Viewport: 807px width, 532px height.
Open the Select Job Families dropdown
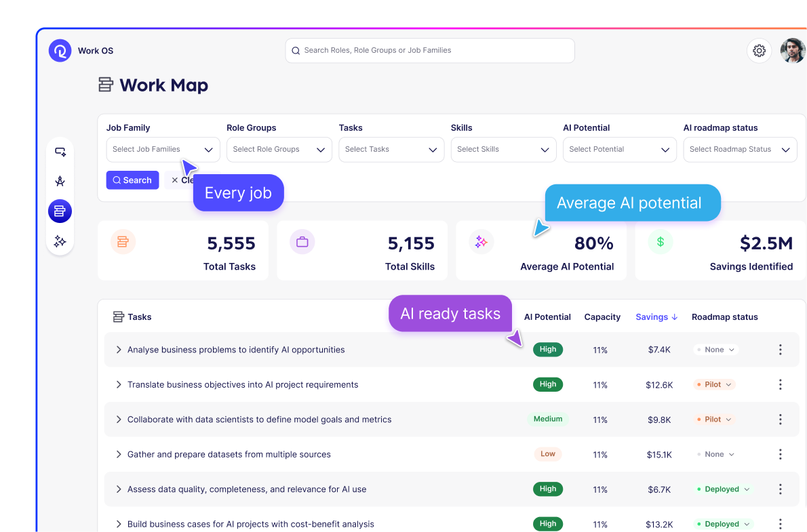[x=163, y=149]
